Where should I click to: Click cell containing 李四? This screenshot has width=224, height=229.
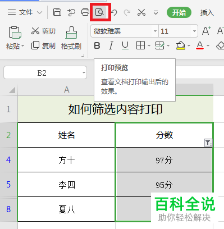point(66,185)
